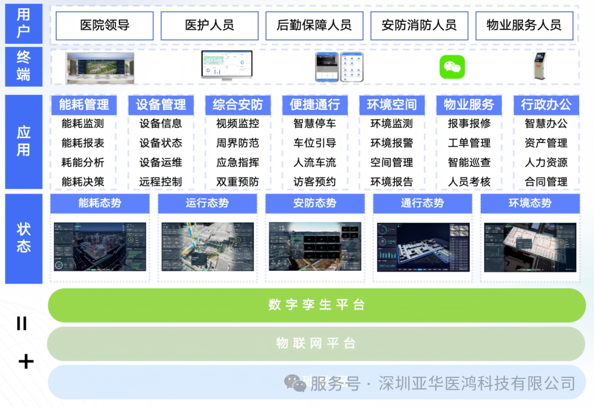This screenshot has height=407, width=594.
Task: Collapse the 行政办公 module list
Action: 546,104
